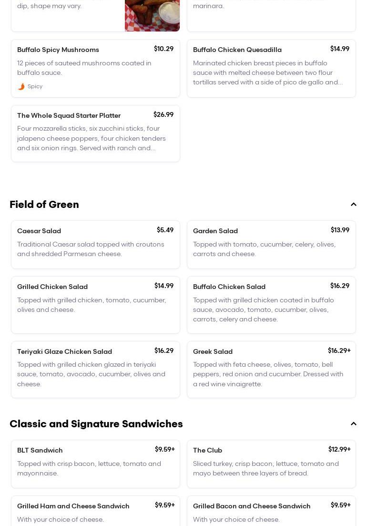
Task: Collapse the Classic and Signature Sandwiches section
Action: click(x=353, y=424)
